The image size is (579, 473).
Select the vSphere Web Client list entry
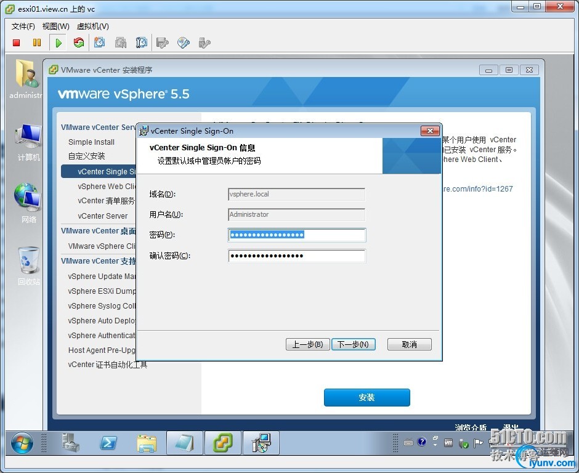(107, 187)
